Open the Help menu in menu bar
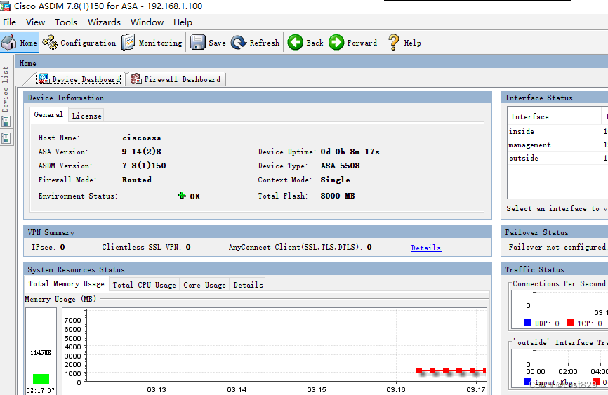This screenshot has height=395, width=608. 183,22
